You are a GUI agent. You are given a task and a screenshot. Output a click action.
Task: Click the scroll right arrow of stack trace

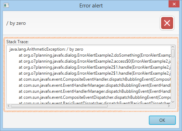169,106
